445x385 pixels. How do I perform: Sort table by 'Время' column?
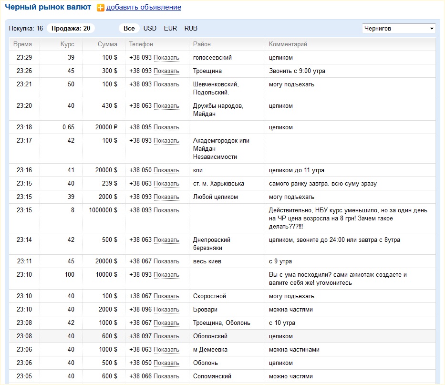(23, 44)
